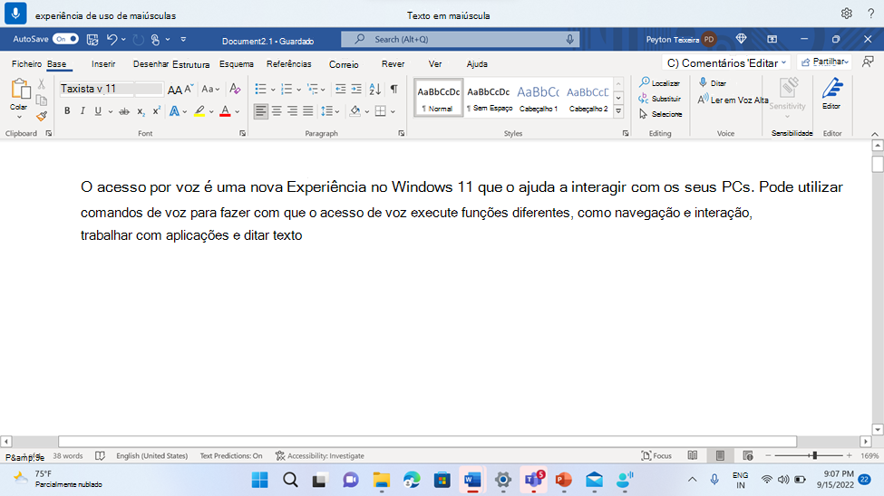Click the Colar paste icon
Image resolution: width=884 pixels, height=496 pixels.
point(19,89)
